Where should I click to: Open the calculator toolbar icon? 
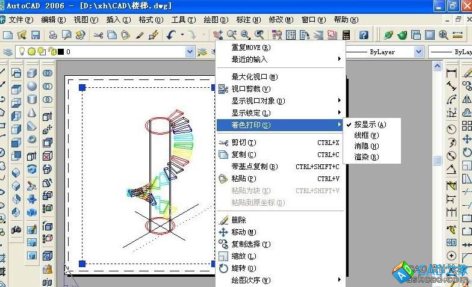click(x=346, y=35)
